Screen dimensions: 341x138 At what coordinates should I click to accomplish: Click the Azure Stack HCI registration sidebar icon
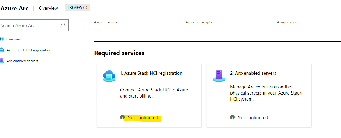pyautogui.click(x=2, y=50)
